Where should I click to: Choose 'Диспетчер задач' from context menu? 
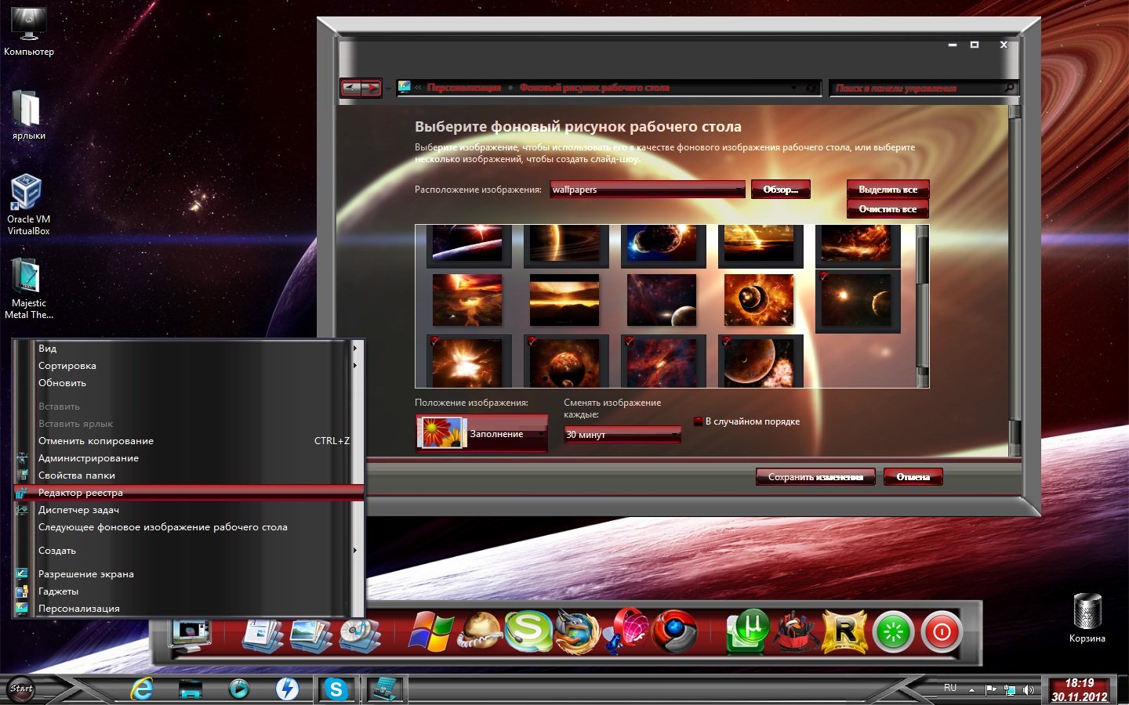click(78, 510)
